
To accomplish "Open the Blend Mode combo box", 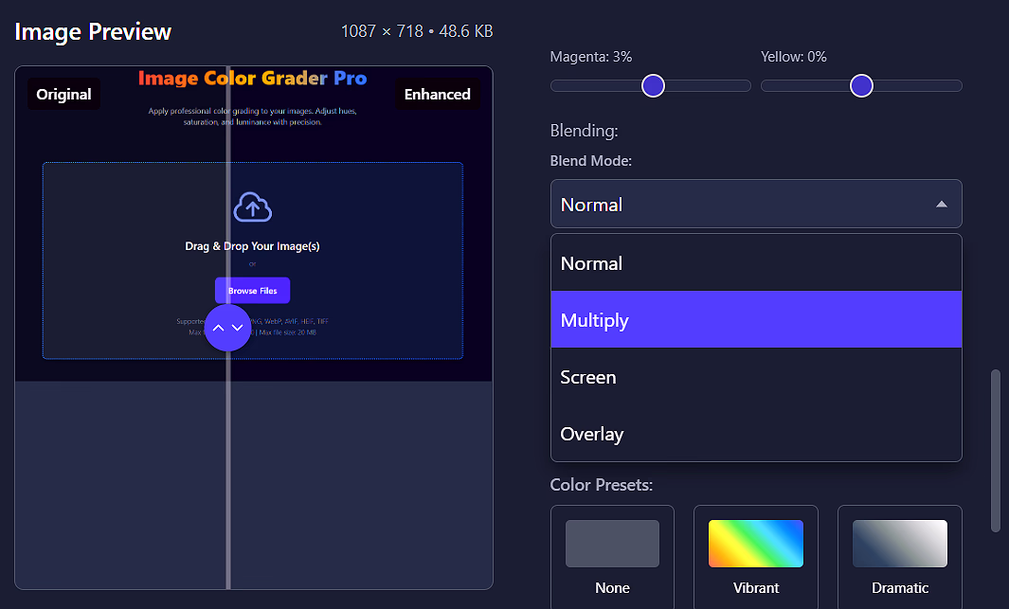I will (x=755, y=203).
